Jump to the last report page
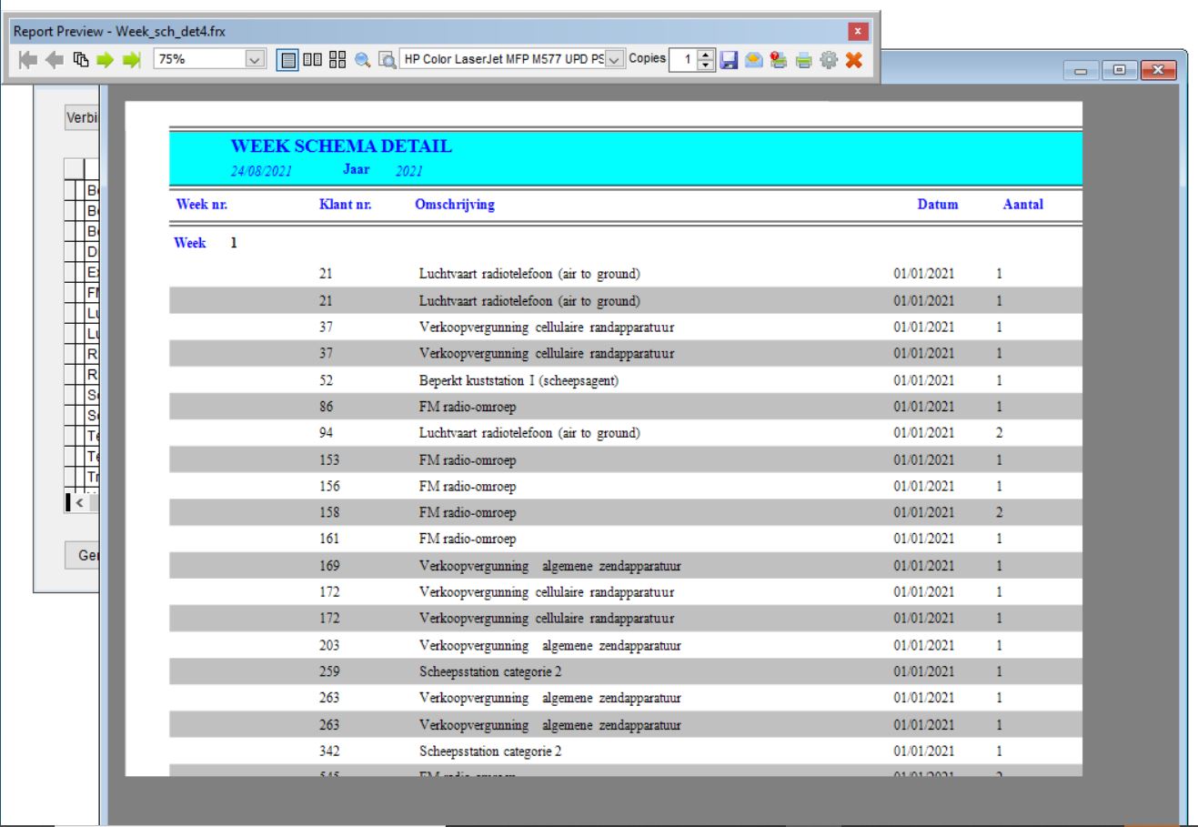Screen dimensions: 1198x827 click(x=132, y=60)
